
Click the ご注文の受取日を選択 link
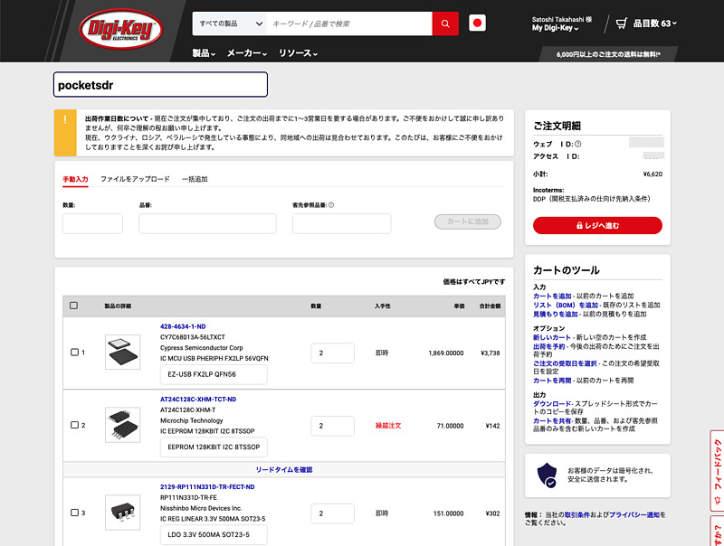(565, 363)
